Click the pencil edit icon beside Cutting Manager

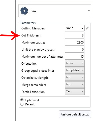[87, 28]
